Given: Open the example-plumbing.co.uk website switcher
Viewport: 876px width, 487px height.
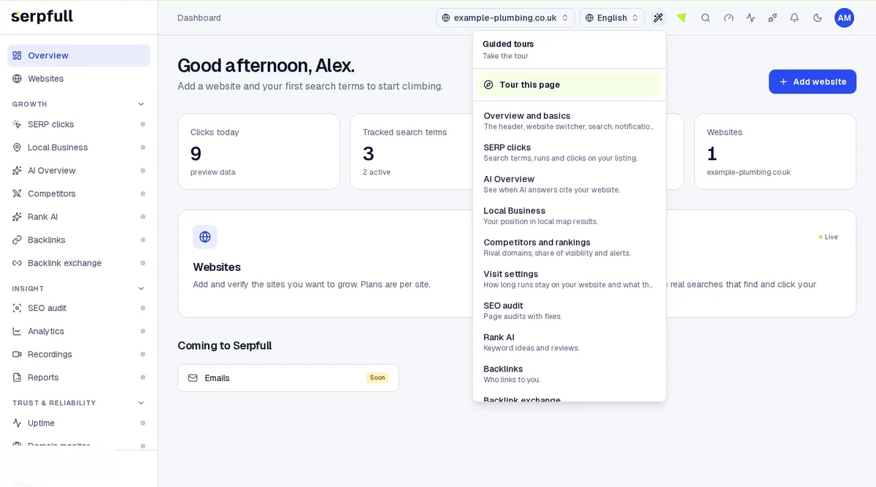Looking at the screenshot, I should coord(505,18).
